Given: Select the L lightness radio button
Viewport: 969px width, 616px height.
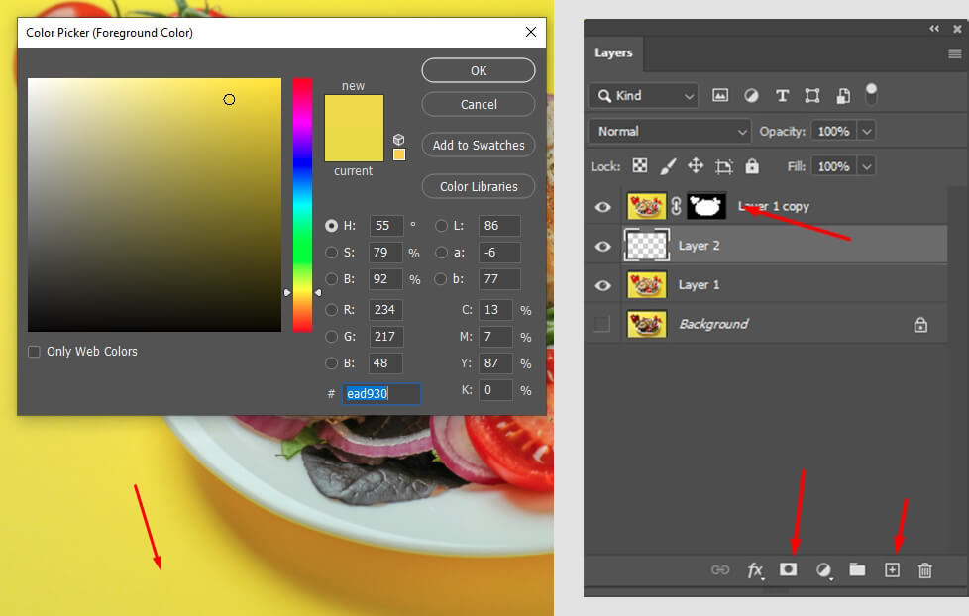Looking at the screenshot, I should click(x=441, y=226).
